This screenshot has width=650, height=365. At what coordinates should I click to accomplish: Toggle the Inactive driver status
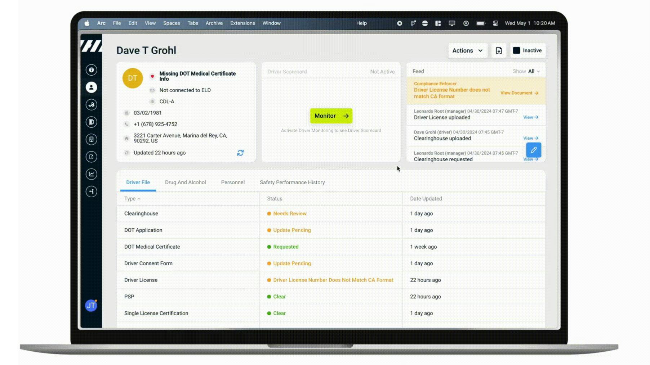pyautogui.click(x=527, y=51)
